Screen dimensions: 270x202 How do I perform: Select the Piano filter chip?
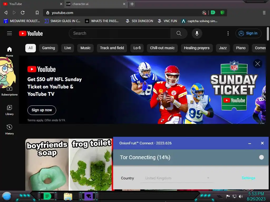tap(241, 48)
